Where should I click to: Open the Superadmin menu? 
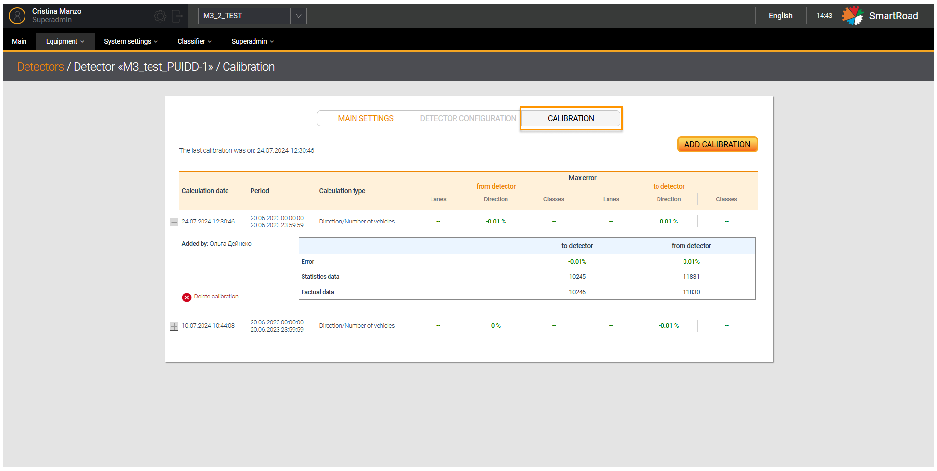click(x=252, y=41)
